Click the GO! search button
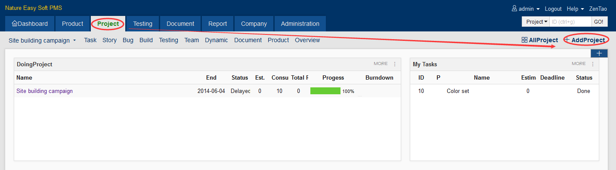 coord(599,22)
